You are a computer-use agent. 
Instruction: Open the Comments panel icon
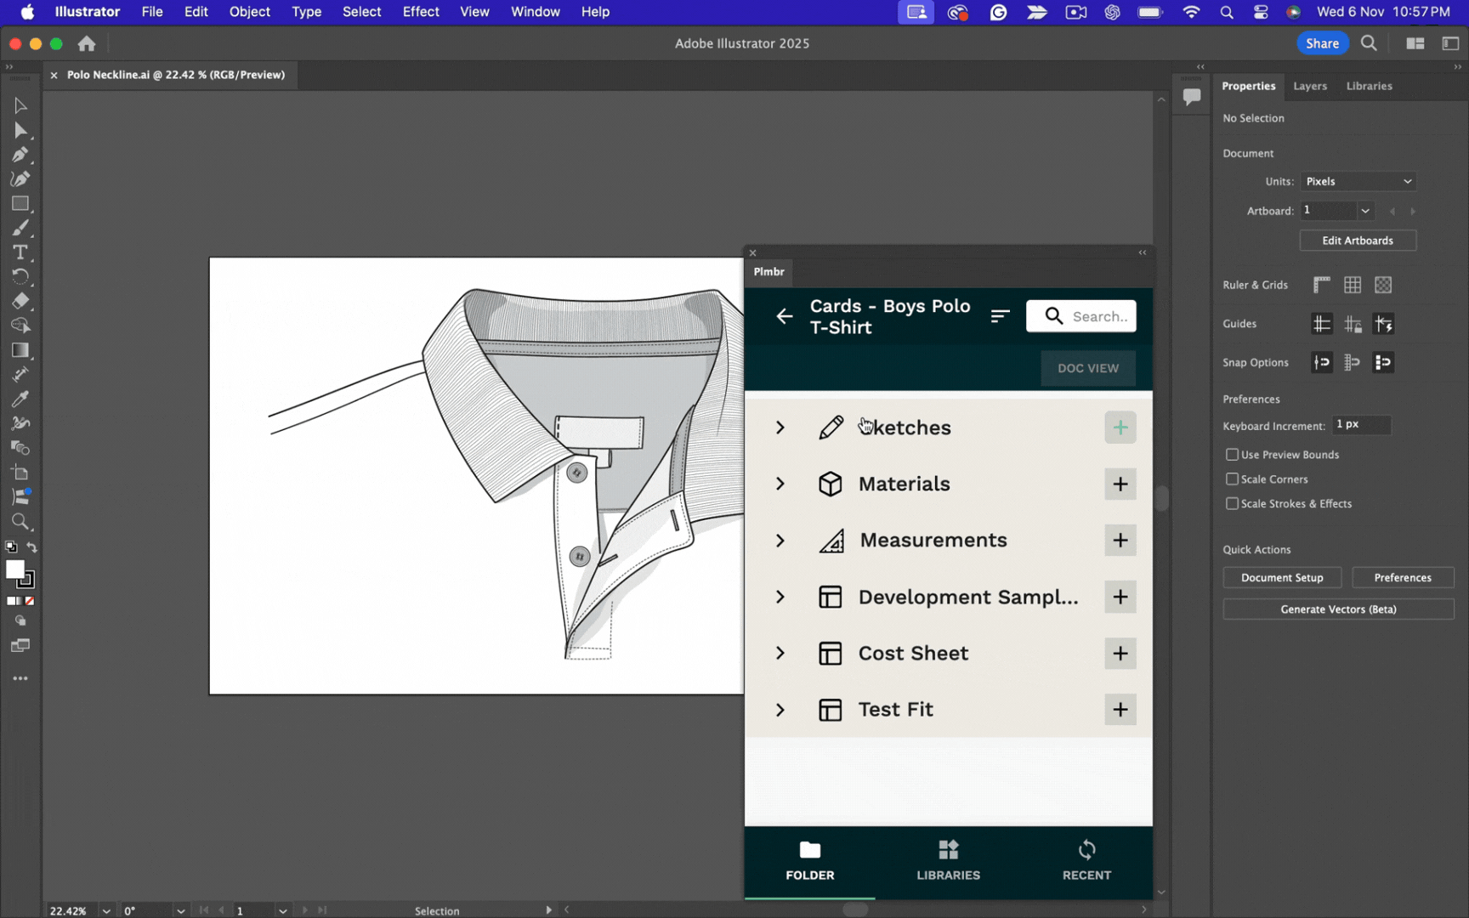(1192, 97)
